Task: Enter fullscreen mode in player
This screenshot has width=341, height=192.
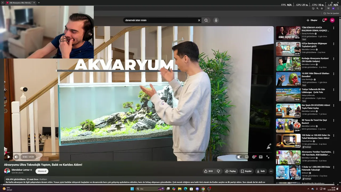Action: point(268,157)
